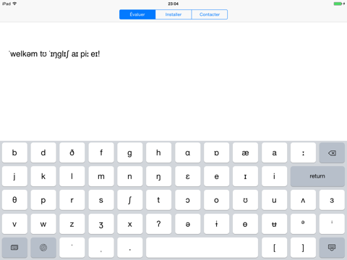
Task: Tap the eng 'ŋ' key
Action: click(x=158, y=176)
